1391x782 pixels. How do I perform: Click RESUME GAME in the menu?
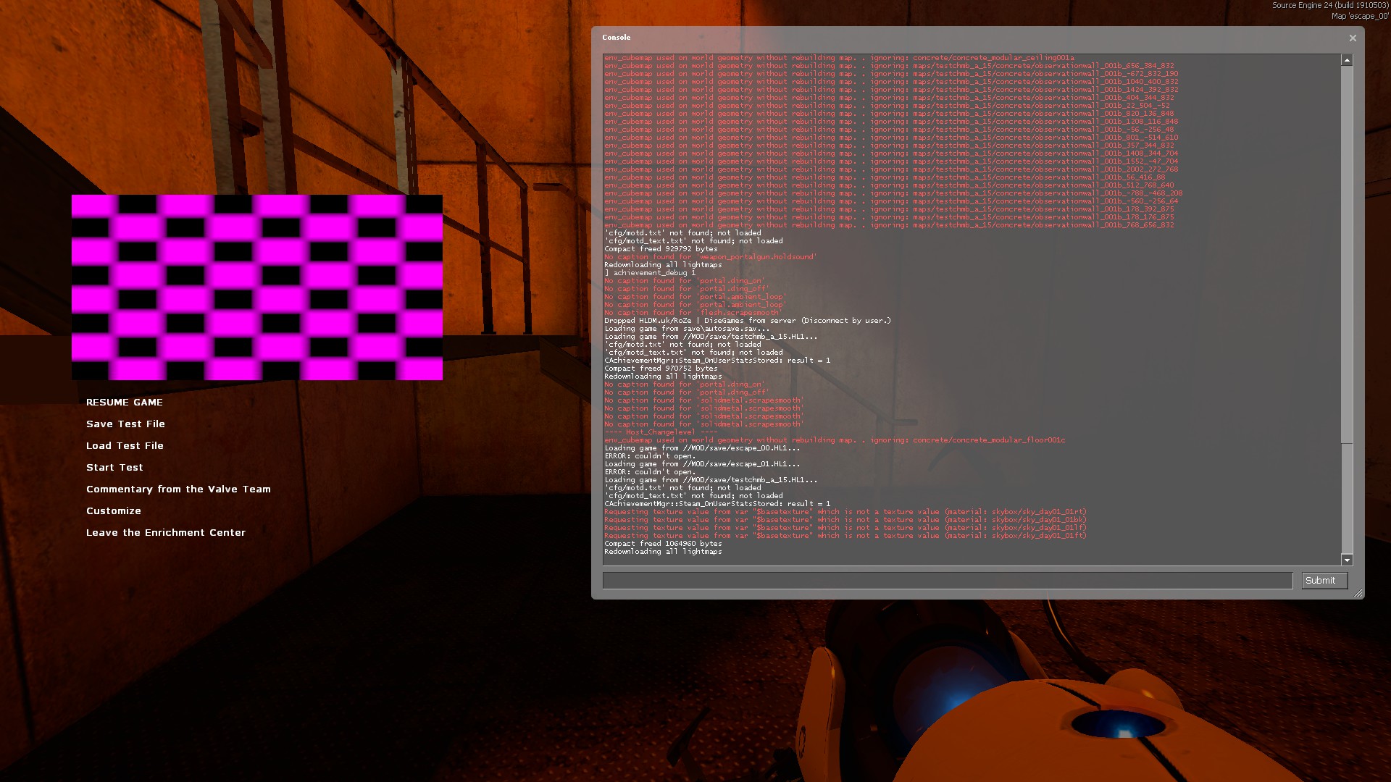point(125,402)
